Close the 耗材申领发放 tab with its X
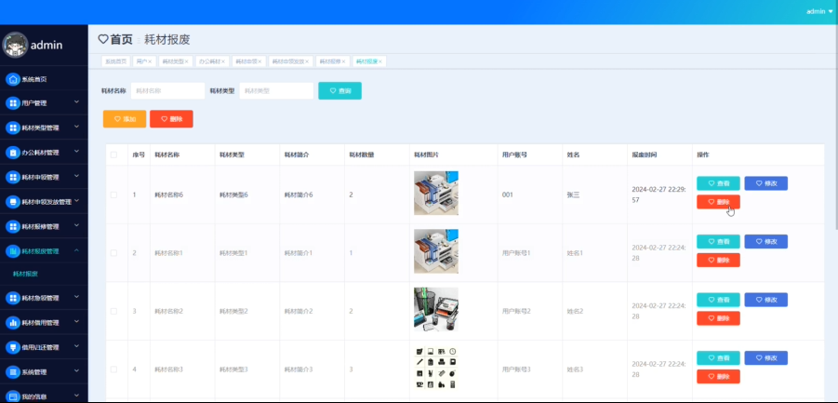This screenshot has height=403, width=838. (x=307, y=61)
